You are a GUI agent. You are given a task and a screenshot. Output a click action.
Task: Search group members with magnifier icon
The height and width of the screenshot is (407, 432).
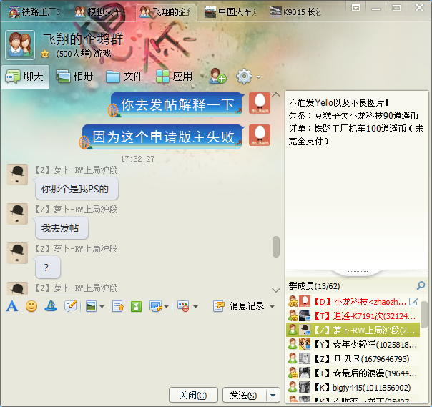pyautogui.click(x=421, y=285)
